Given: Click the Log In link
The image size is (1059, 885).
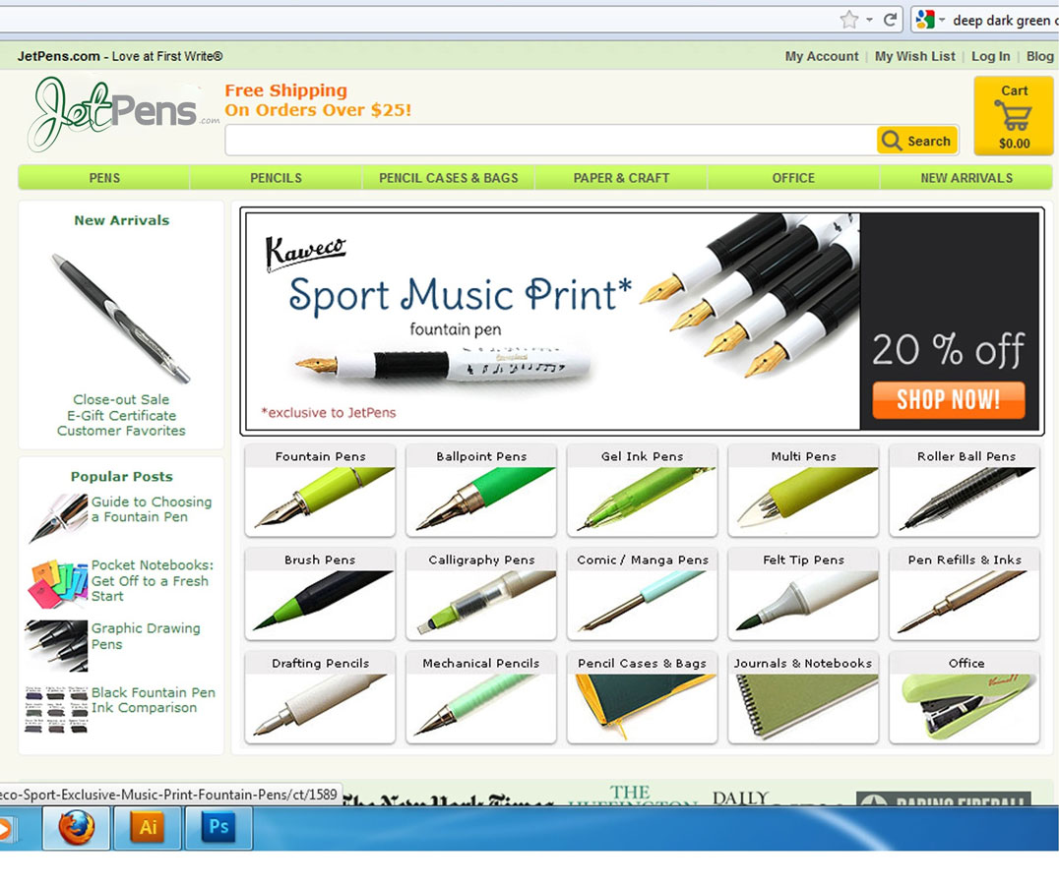Looking at the screenshot, I should pos(991,57).
